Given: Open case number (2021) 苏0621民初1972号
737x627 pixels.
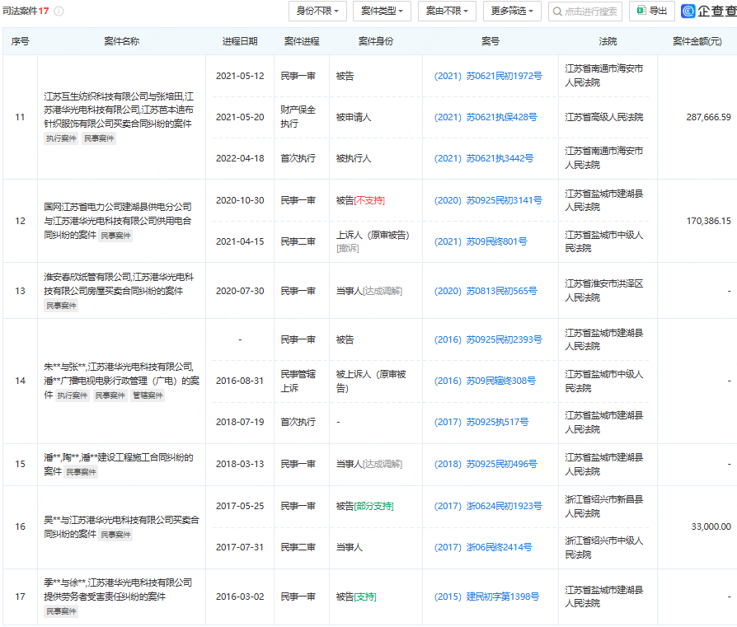Looking at the screenshot, I should (x=488, y=76).
